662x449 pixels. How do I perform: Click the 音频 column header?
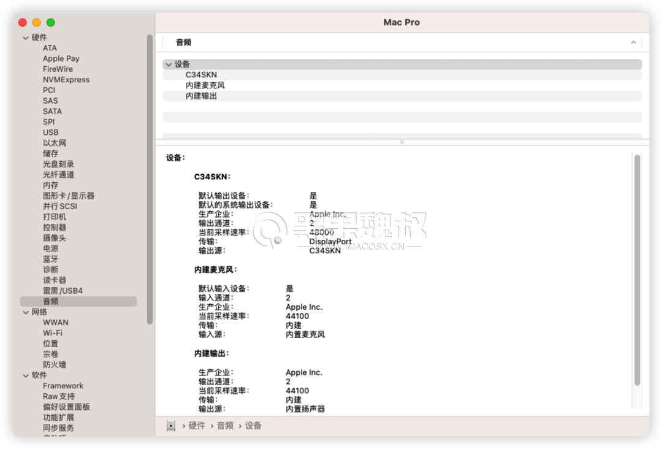(402, 42)
